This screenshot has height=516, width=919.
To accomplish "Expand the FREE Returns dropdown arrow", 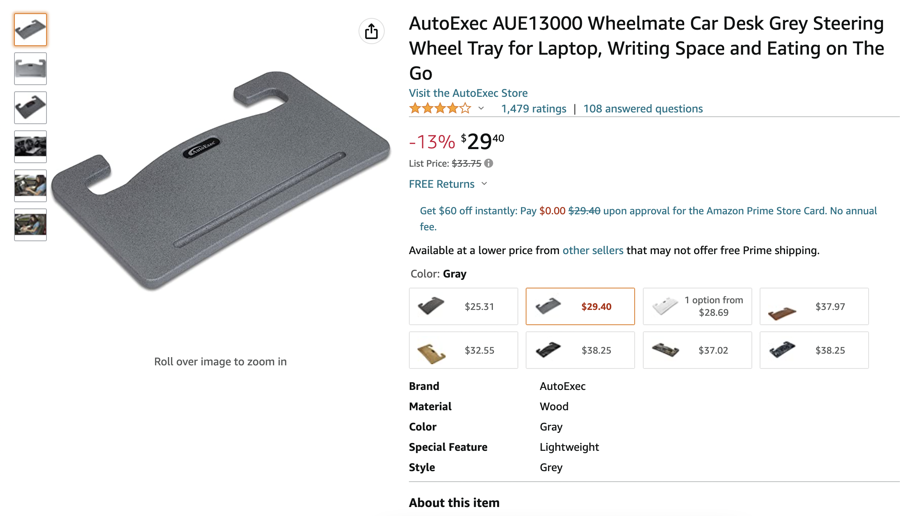I will point(484,184).
